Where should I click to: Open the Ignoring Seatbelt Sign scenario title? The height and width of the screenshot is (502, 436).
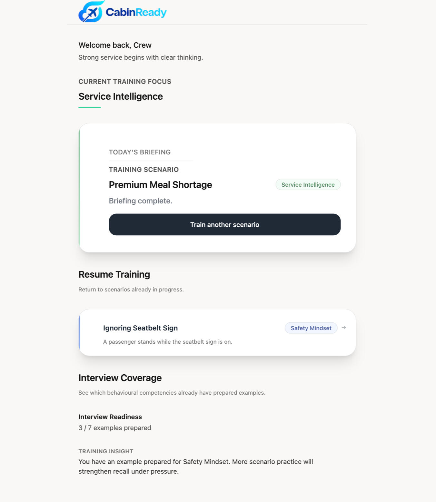click(x=140, y=328)
